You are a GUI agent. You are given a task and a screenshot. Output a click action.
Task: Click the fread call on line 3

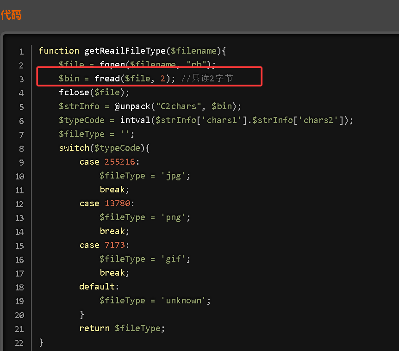click(x=107, y=78)
